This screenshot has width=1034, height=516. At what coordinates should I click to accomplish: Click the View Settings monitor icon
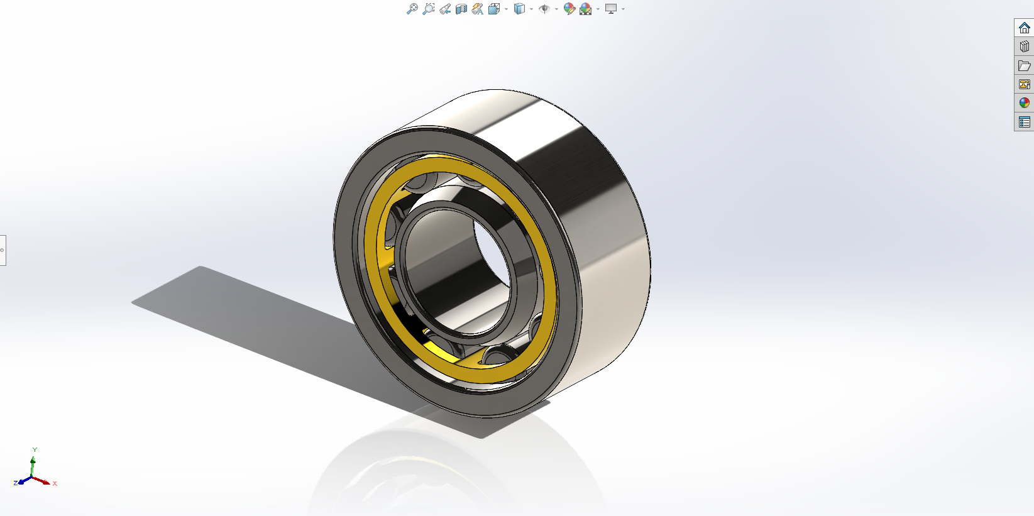click(611, 9)
